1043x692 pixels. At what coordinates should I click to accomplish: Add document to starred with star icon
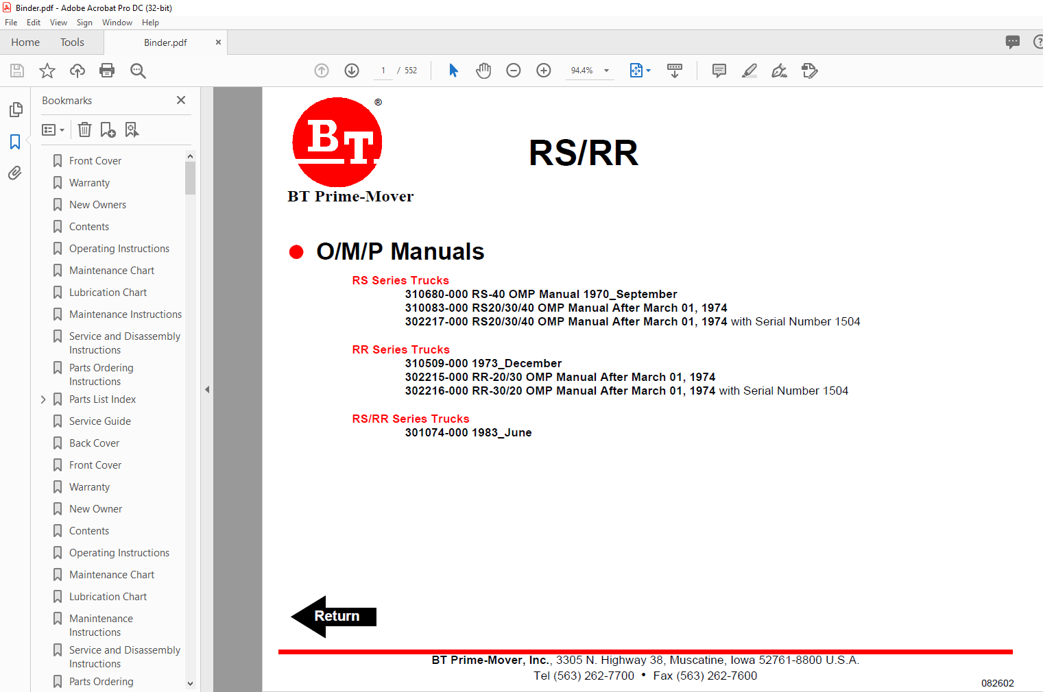pos(47,71)
